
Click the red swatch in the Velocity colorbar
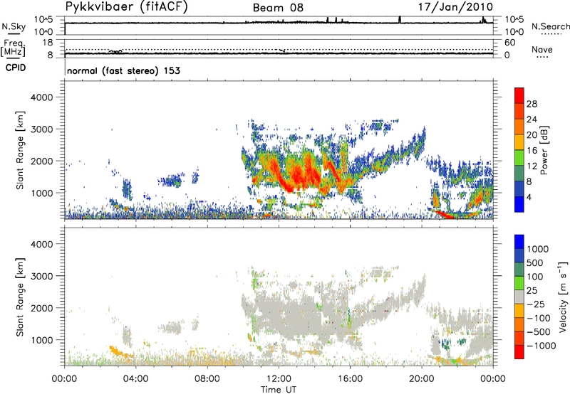pyautogui.click(x=519, y=352)
